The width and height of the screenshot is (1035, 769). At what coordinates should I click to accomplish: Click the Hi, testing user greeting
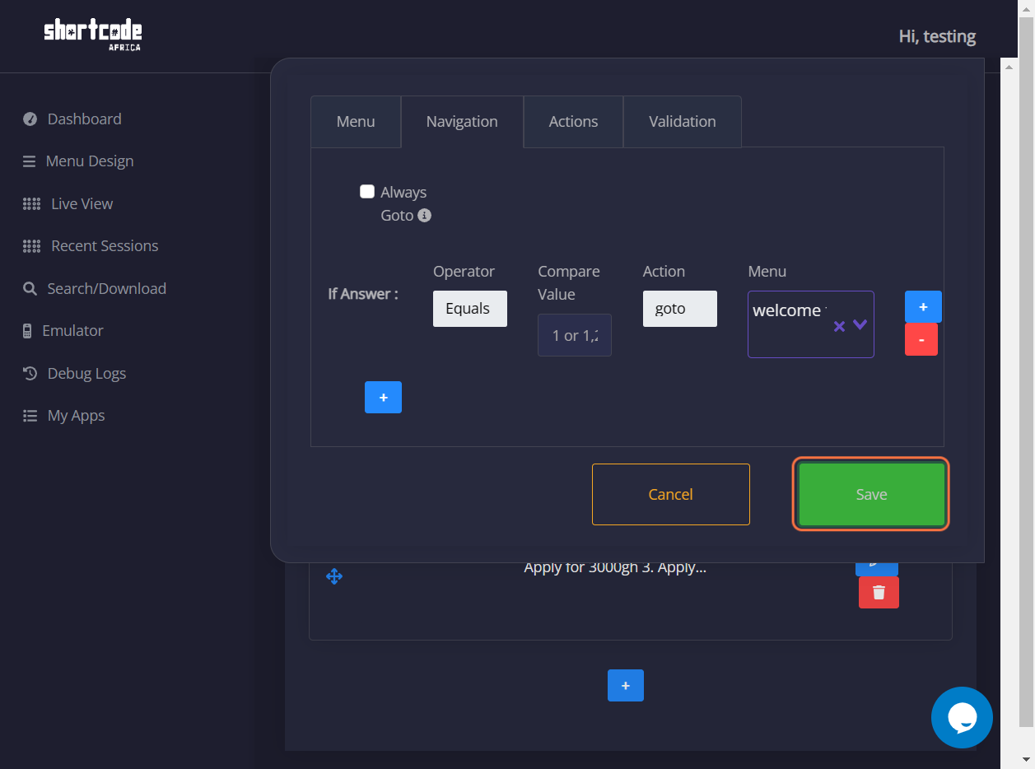click(x=937, y=36)
